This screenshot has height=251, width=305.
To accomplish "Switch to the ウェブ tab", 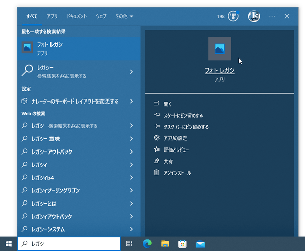I will [x=101, y=16].
